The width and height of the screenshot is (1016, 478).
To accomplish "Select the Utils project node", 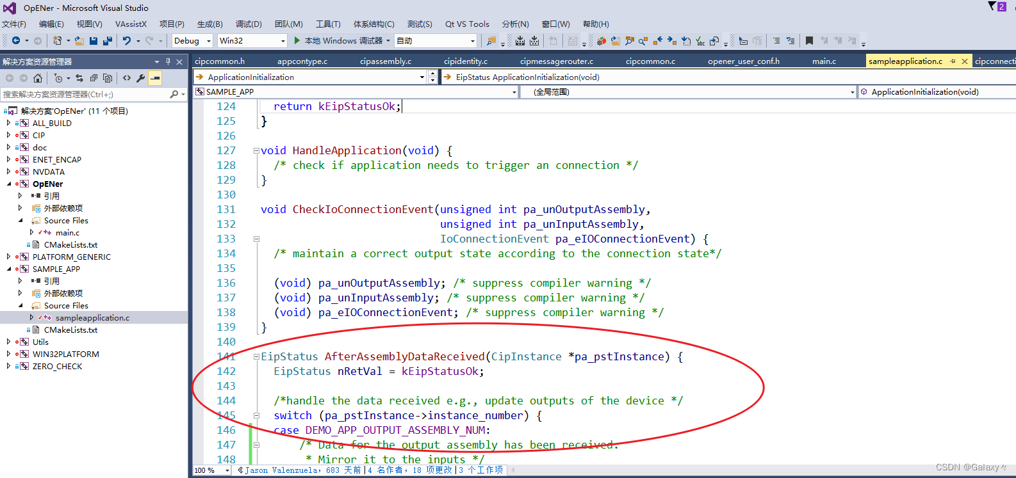I will 40,342.
